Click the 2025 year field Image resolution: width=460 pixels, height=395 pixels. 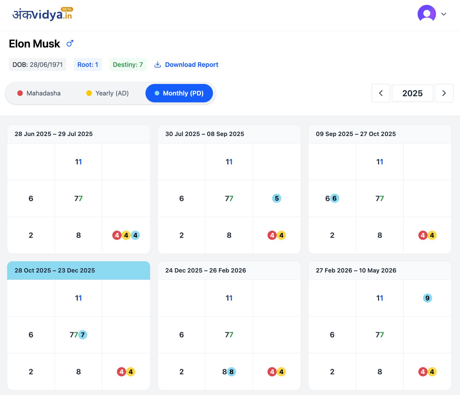[412, 93]
